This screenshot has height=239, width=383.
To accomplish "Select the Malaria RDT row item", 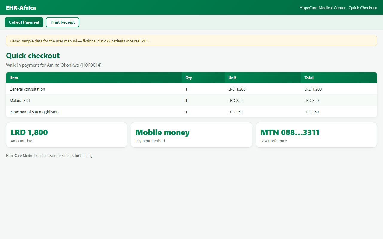I will [x=20, y=100].
